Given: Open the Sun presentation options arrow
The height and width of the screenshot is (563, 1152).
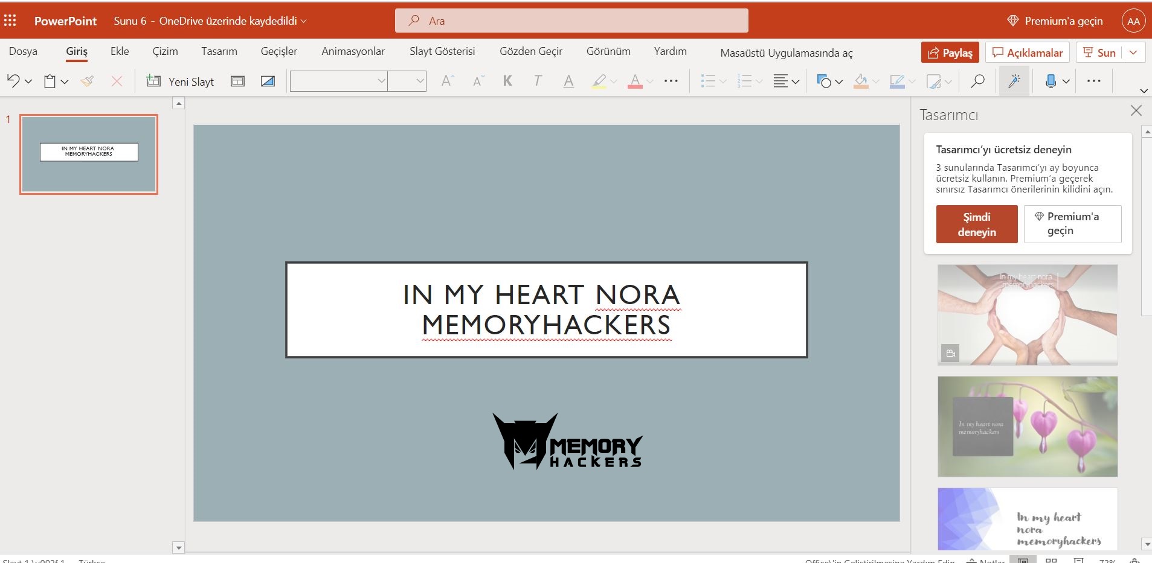Looking at the screenshot, I should click(x=1133, y=52).
